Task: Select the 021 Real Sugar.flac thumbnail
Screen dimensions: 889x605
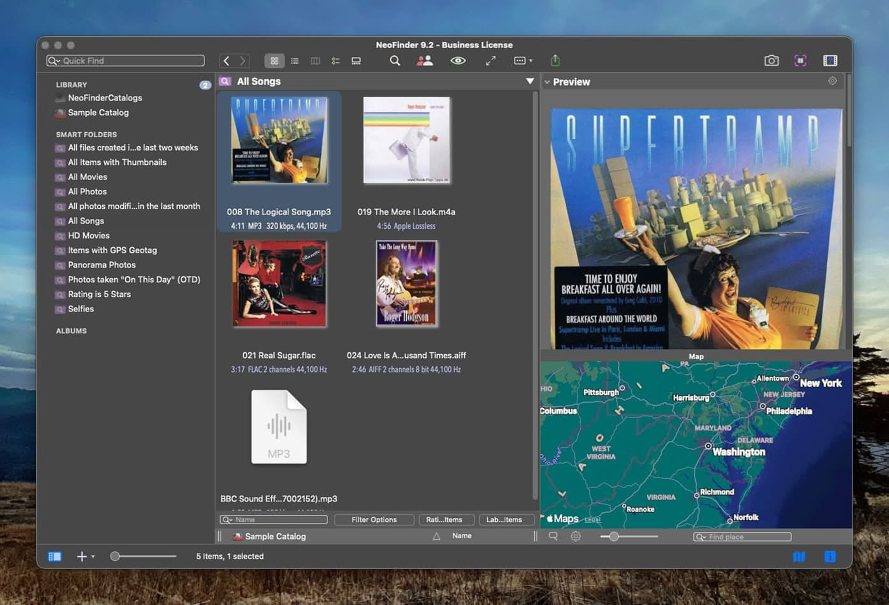Action: tap(279, 284)
